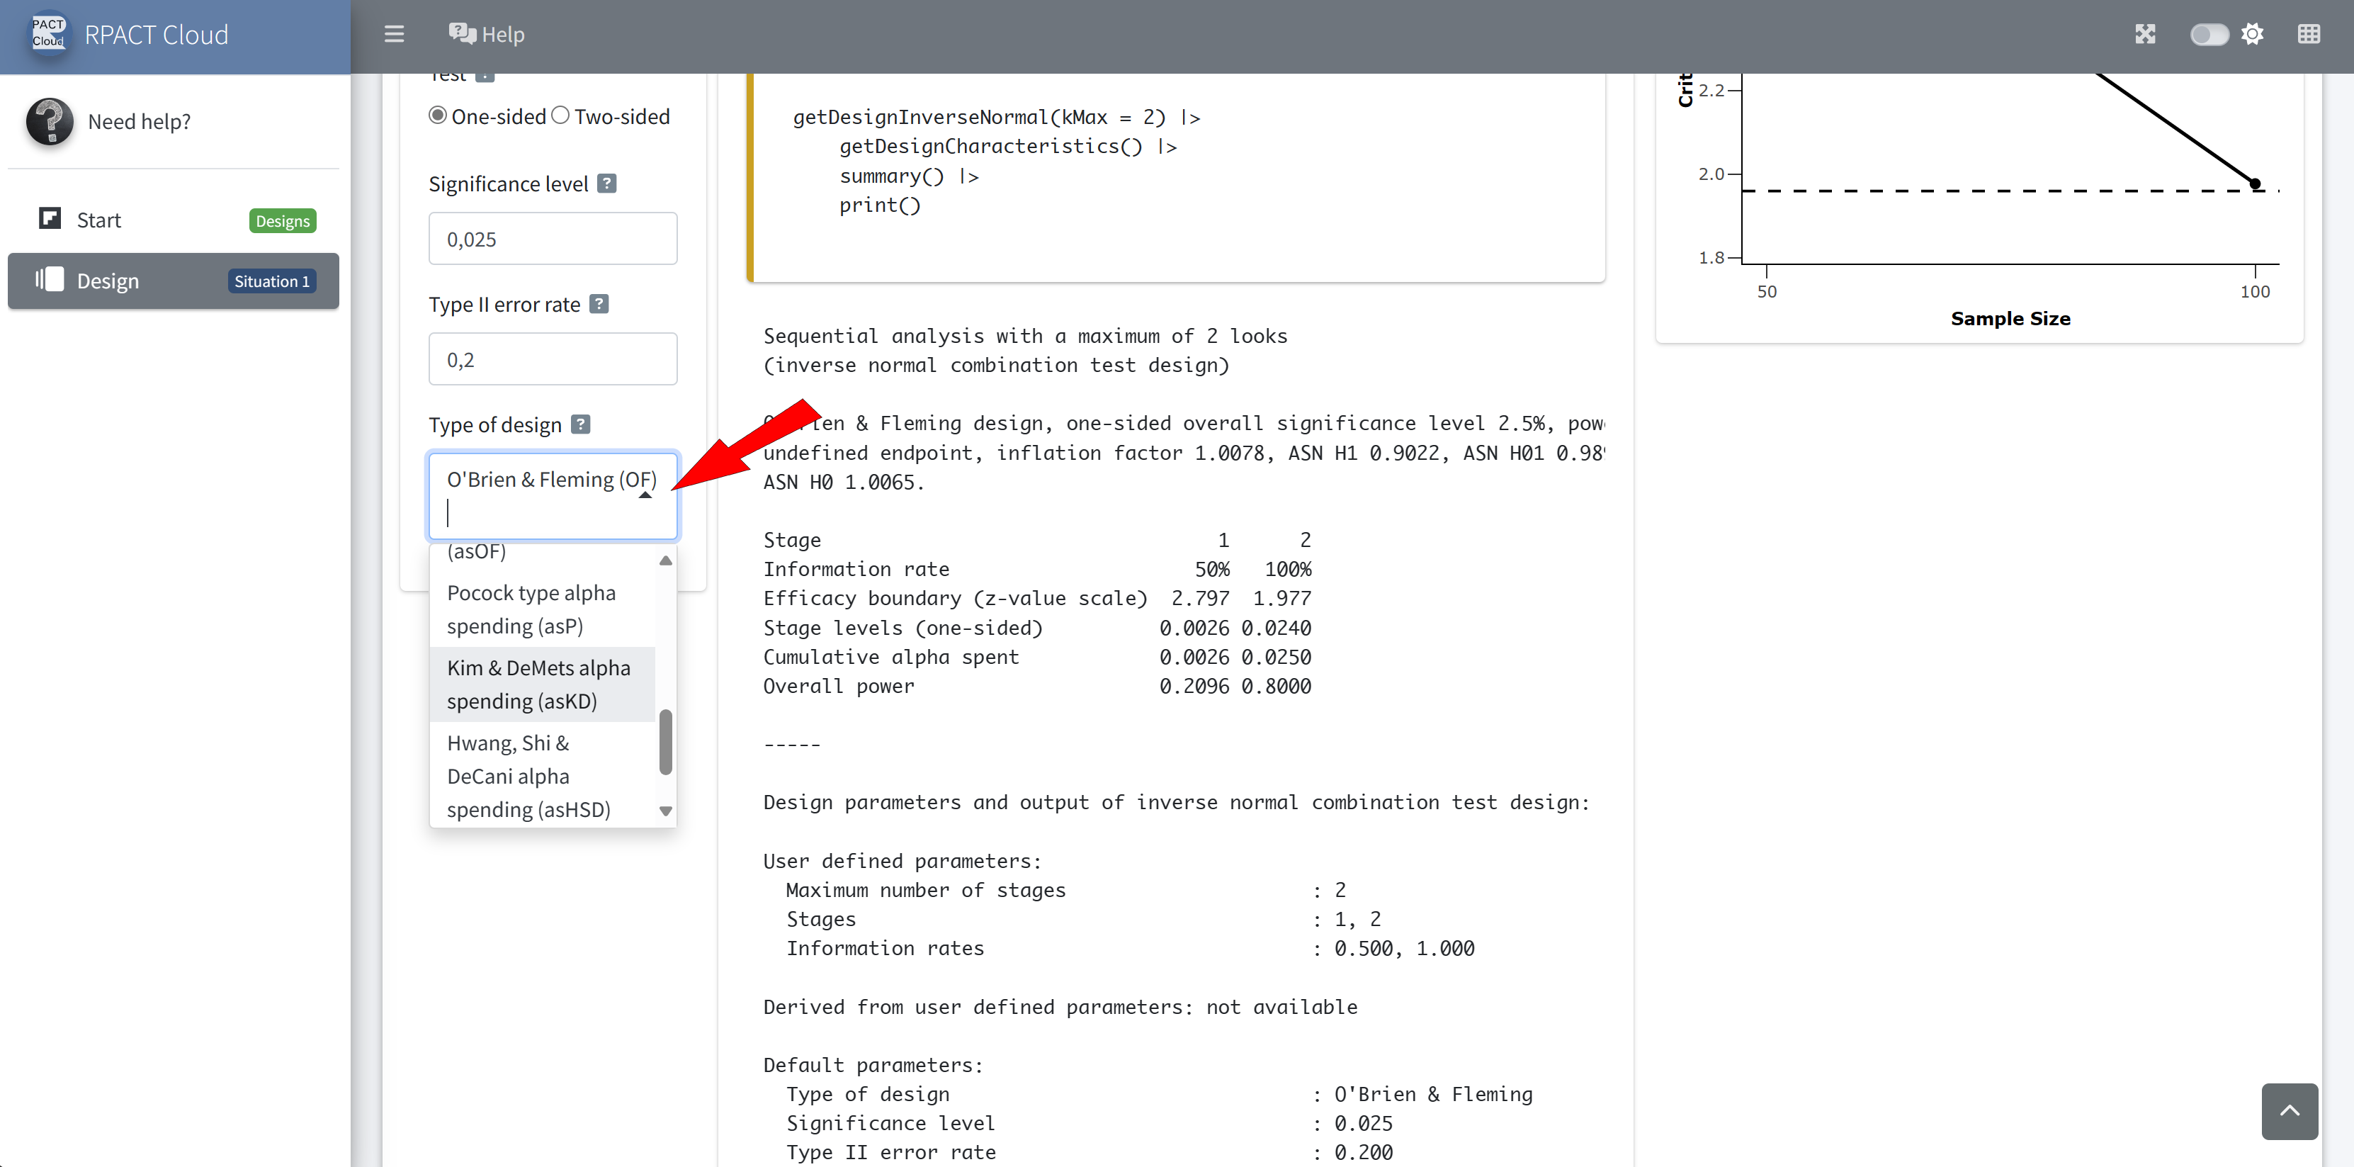Image resolution: width=2354 pixels, height=1167 pixels.
Task: Toggle the dark mode switch in header
Action: click(2209, 35)
